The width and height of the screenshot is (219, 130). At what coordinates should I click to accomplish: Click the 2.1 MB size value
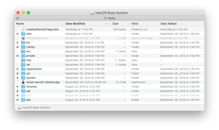point(121,38)
